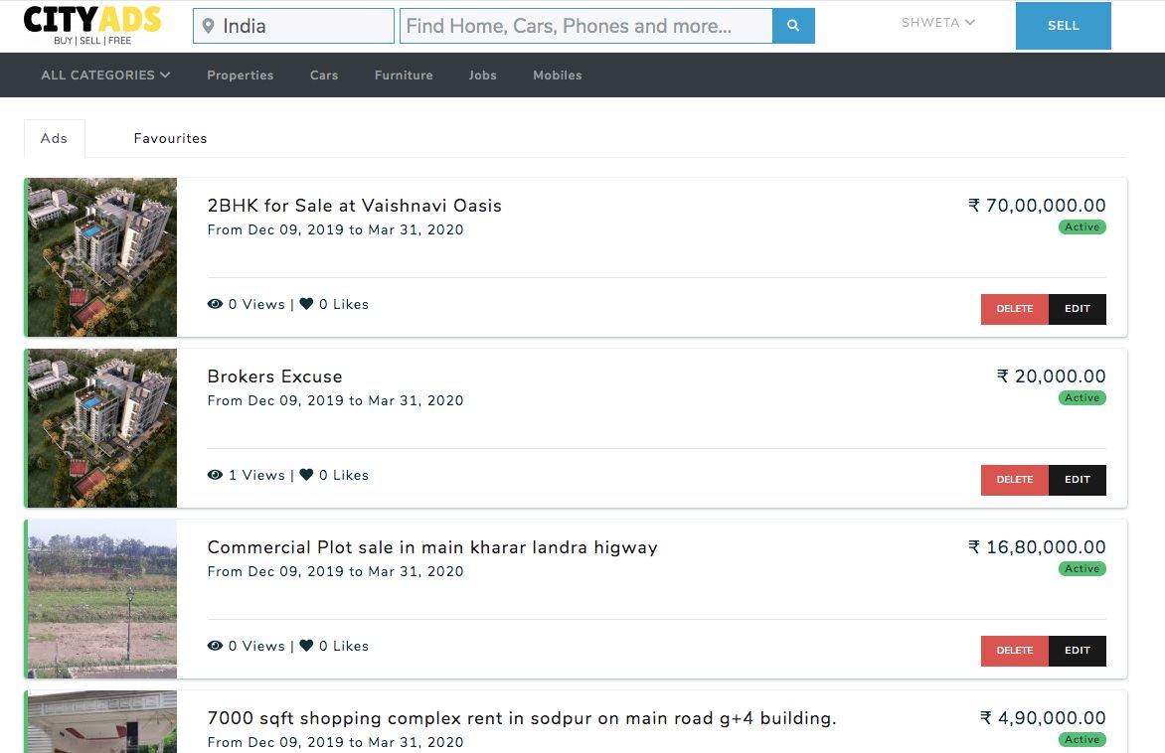Click the Active badge on Commercial Plot ad
This screenshot has height=753, width=1165.
[1082, 569]
